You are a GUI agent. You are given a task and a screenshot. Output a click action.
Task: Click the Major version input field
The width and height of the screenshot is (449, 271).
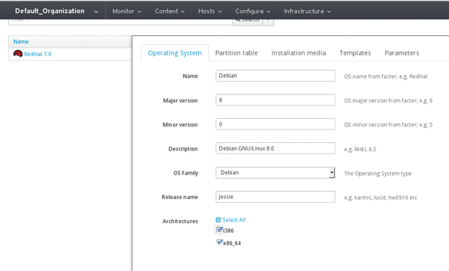[275, 100]
